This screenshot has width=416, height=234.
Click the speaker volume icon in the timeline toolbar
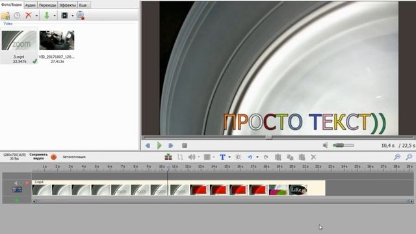[192, 157]
